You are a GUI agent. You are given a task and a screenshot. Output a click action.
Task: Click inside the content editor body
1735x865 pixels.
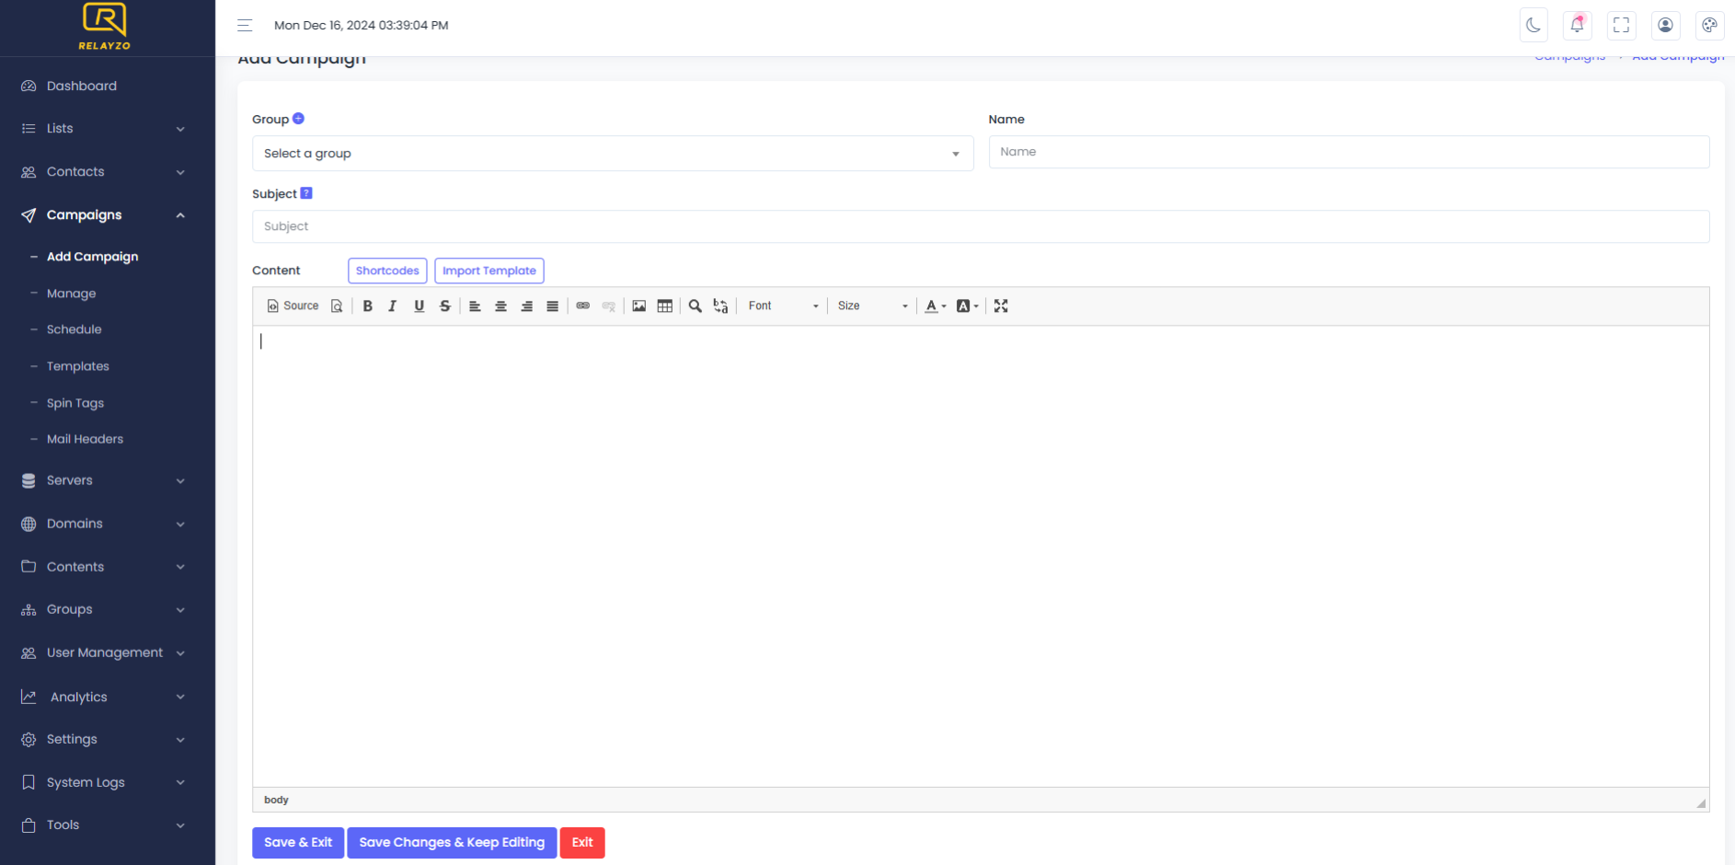pyautogui.click(x=981, y=556)
